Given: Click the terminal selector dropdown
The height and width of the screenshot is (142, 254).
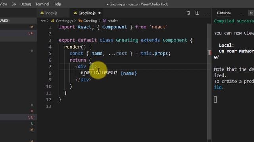Looking at the screenshot, I should (x=251, y=13).
